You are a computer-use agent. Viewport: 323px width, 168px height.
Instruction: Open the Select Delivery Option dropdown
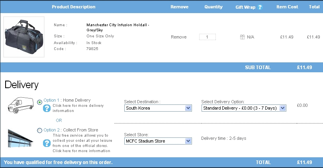point(244,108)
